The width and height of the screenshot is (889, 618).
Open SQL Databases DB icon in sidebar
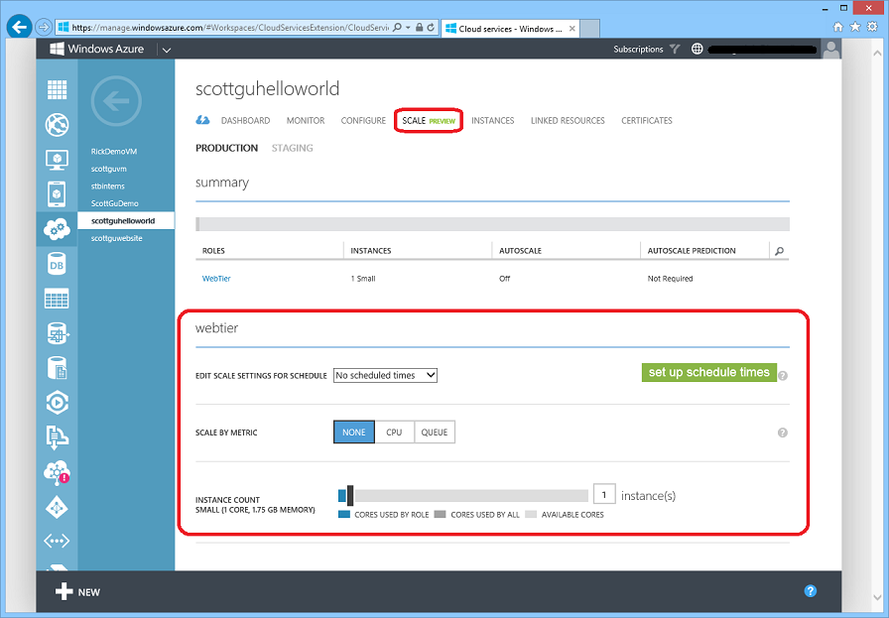tap(57, 264)
